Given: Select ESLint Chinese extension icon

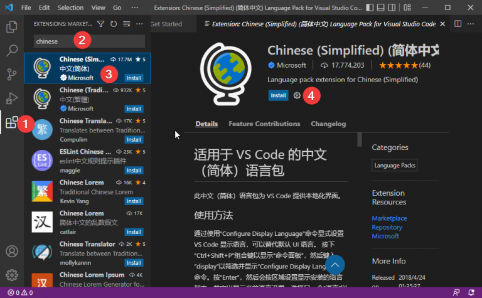Looking at the screenshot, I should [42, 160].
